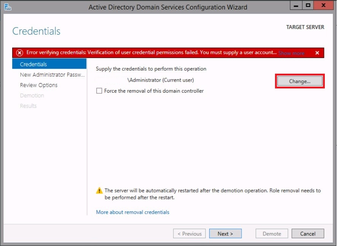The height and width of the screenshot is (246, 337).
Task: Close the wizard with the red X button
Action: coord(323,5)
